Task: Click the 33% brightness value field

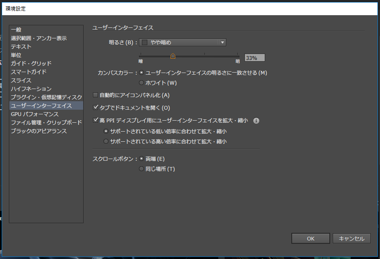Action: pyautogui.click(x=255, y=58)
